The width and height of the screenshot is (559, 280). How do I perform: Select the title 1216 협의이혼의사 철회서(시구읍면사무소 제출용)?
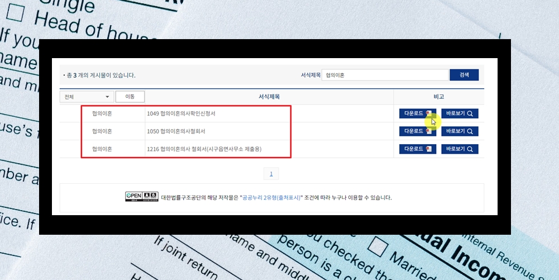(204, 149)
